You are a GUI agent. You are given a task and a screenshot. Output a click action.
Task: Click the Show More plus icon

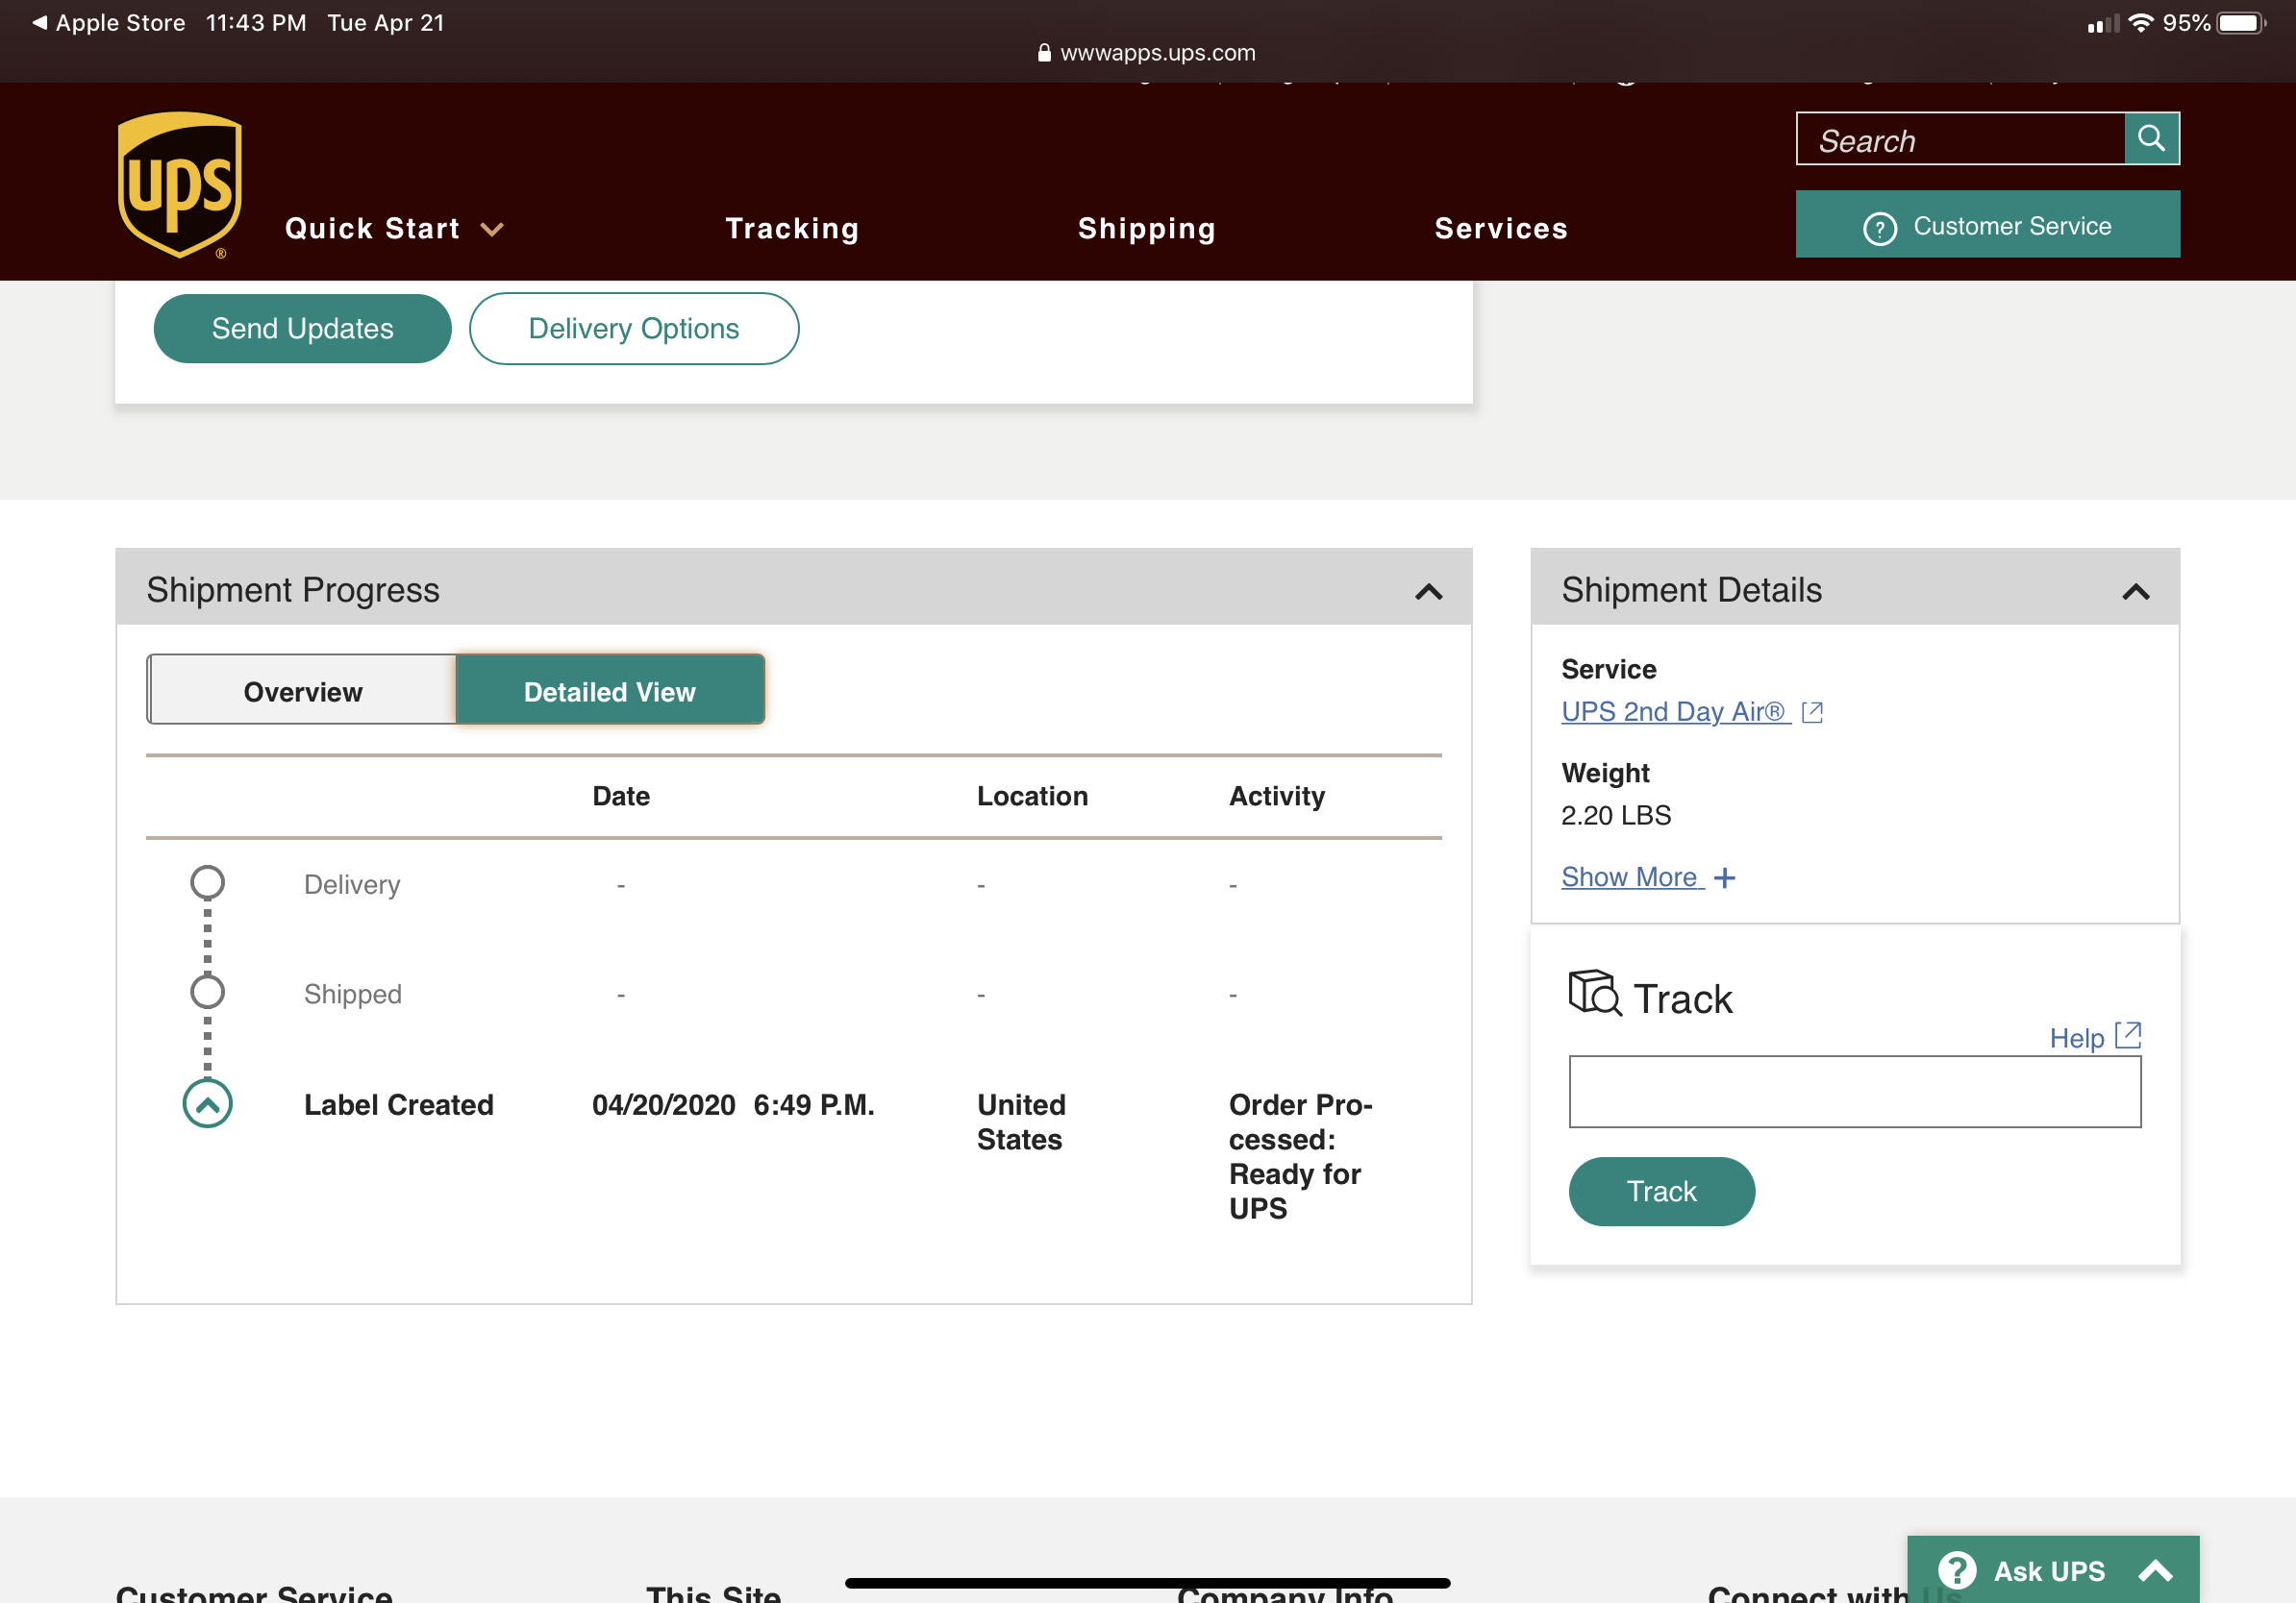(x=1725, y=877)
